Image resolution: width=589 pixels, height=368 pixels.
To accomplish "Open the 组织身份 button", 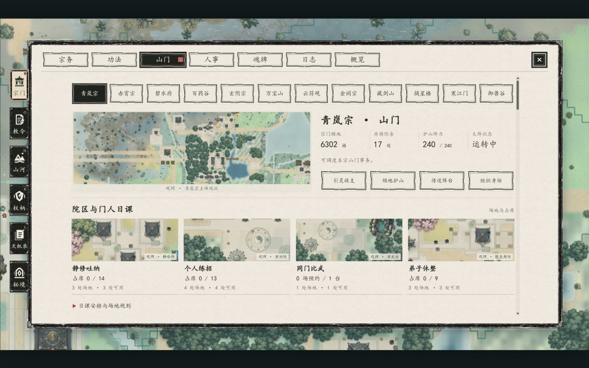I will pyautogui.click(x=491, y=180).
